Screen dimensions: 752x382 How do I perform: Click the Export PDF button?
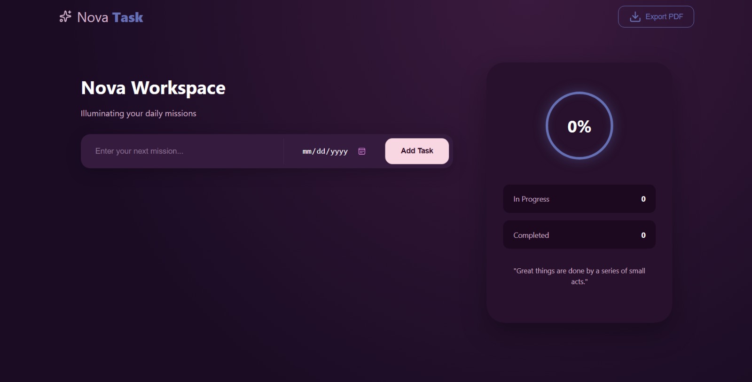coord(656,16)
